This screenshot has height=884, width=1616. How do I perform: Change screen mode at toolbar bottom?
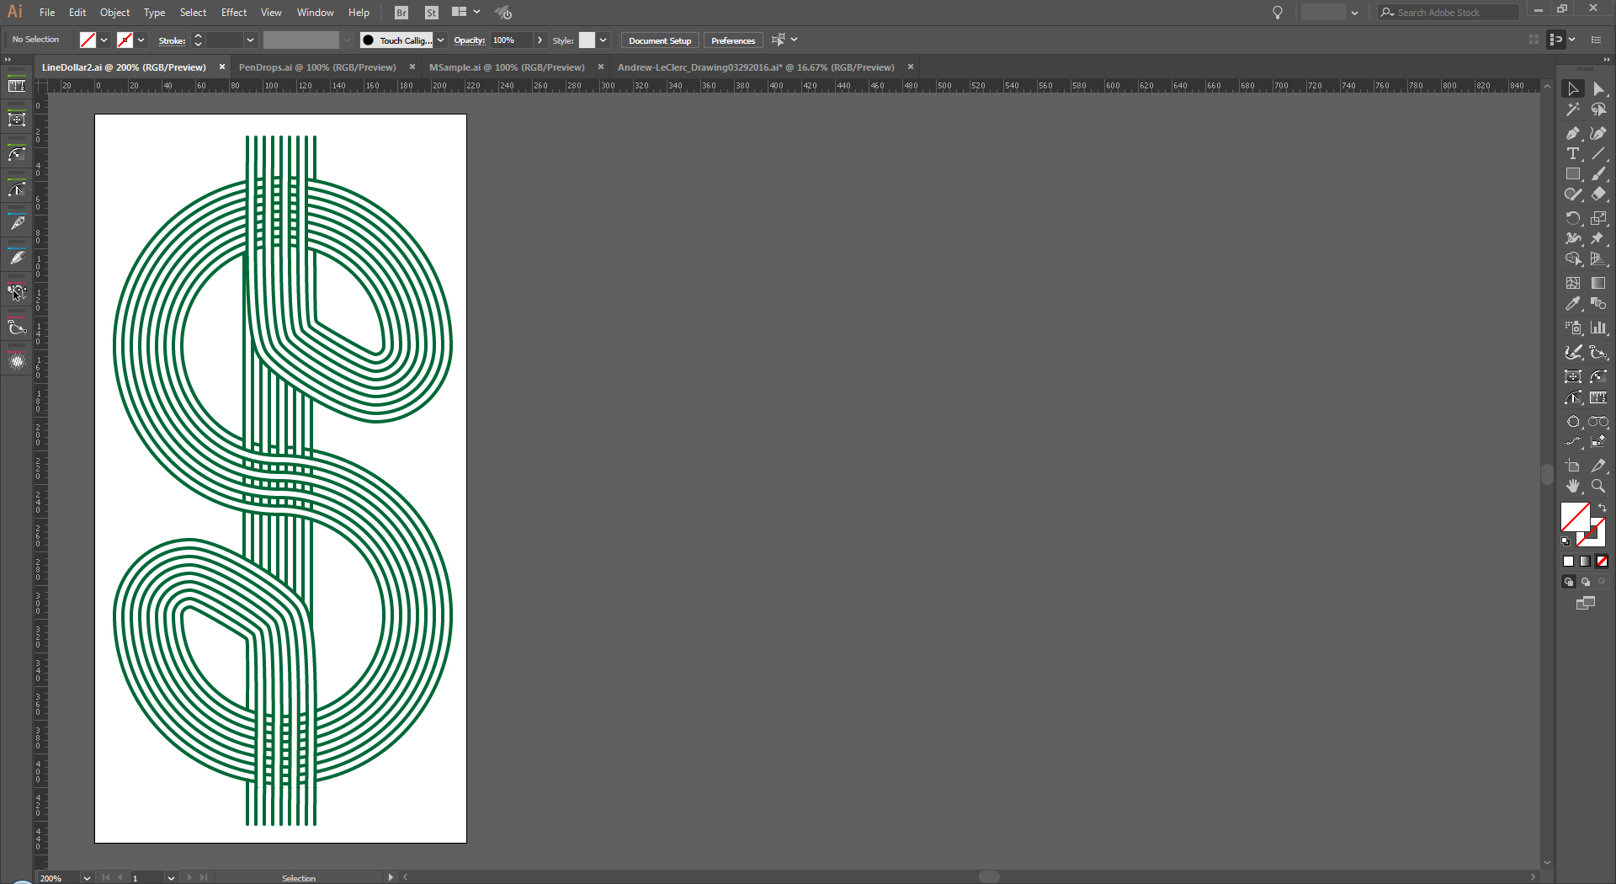click(x=1586, y=603)
